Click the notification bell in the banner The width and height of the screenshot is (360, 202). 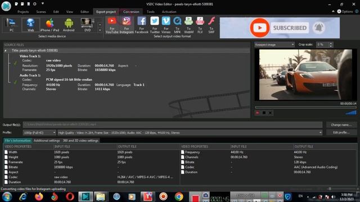pyautogui.click(x=319, y=27)
